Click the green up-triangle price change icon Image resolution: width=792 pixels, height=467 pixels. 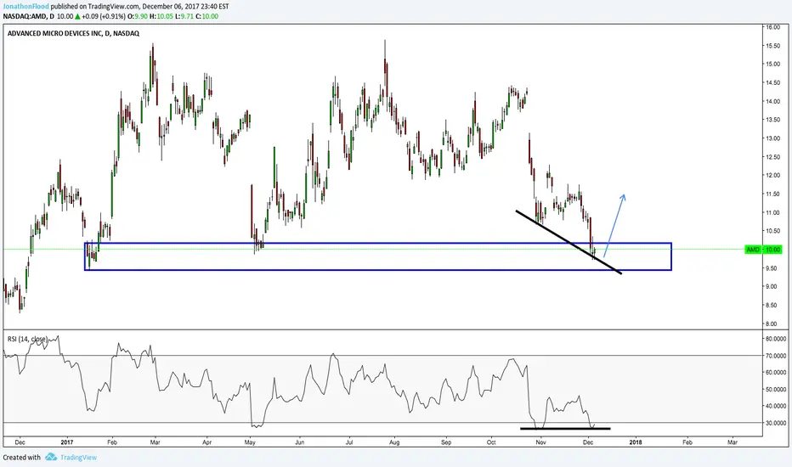tap(78, 16)
